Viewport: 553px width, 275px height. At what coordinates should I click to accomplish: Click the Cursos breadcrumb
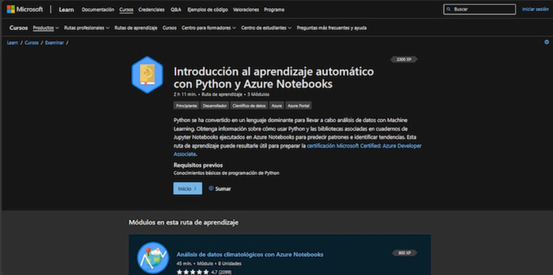coord(31,43)
